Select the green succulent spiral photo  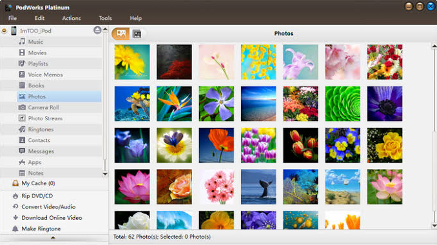(x=342, y=104)
